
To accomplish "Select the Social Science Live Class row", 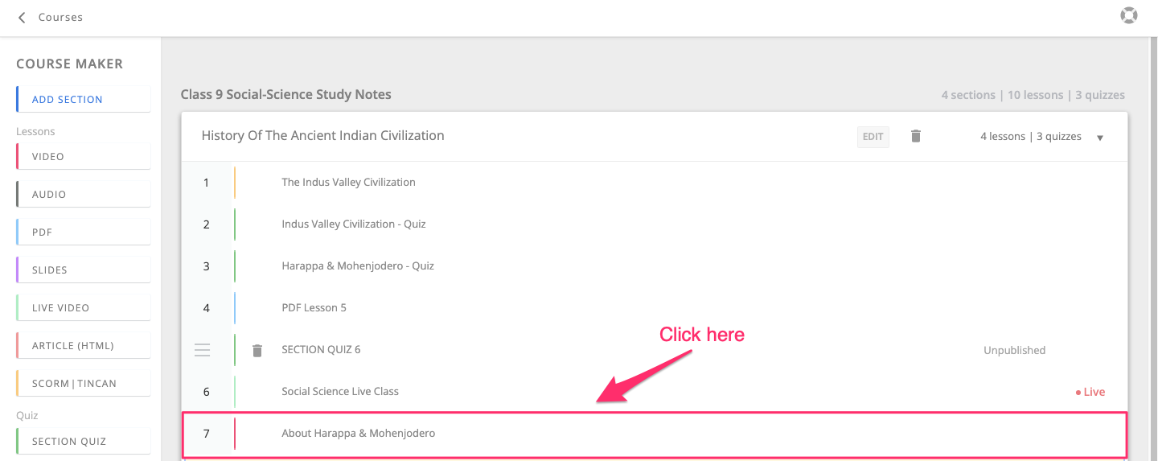I will (655, 392).
